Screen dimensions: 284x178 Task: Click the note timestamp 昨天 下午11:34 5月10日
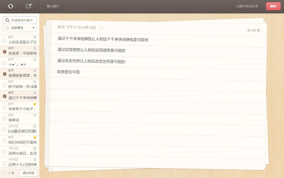77,28
